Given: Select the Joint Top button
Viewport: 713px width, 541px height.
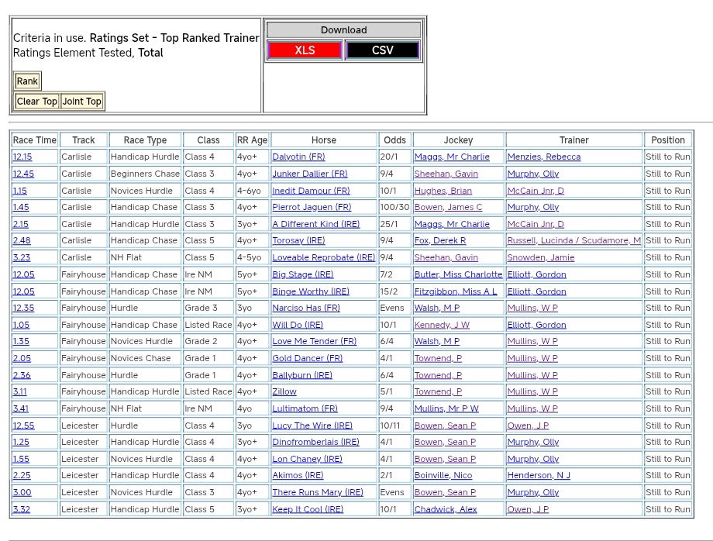Looking at the screenshot, I should click(82, 102).
